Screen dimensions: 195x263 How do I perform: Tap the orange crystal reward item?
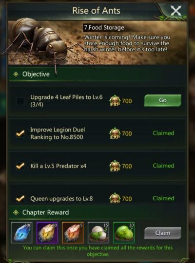point(73,233)
